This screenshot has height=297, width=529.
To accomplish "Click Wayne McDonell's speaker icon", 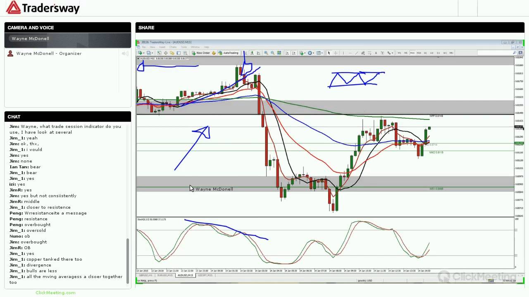I will (x=125, y=54).
